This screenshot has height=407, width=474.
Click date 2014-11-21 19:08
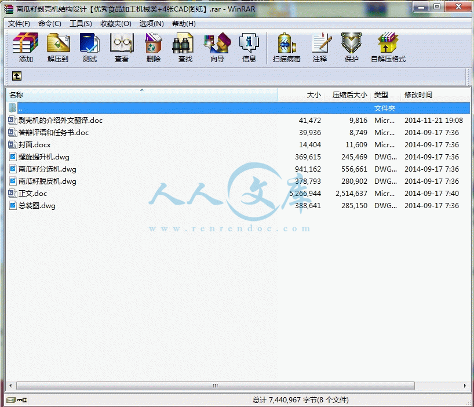[434, 121]
